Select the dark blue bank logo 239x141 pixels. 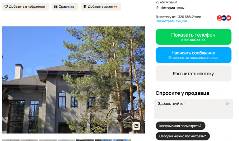[x=224, y=18]
